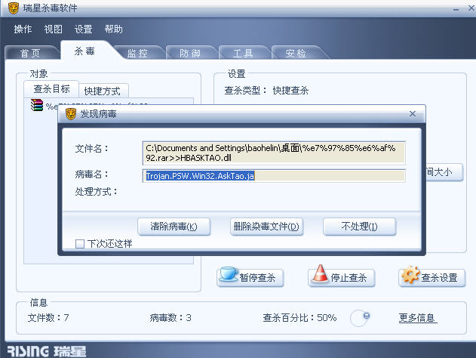Choose 不处理(I) button

point(360,227)
